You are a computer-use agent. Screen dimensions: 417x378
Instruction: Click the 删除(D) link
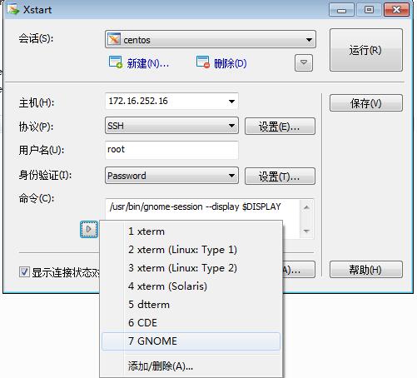231,63
